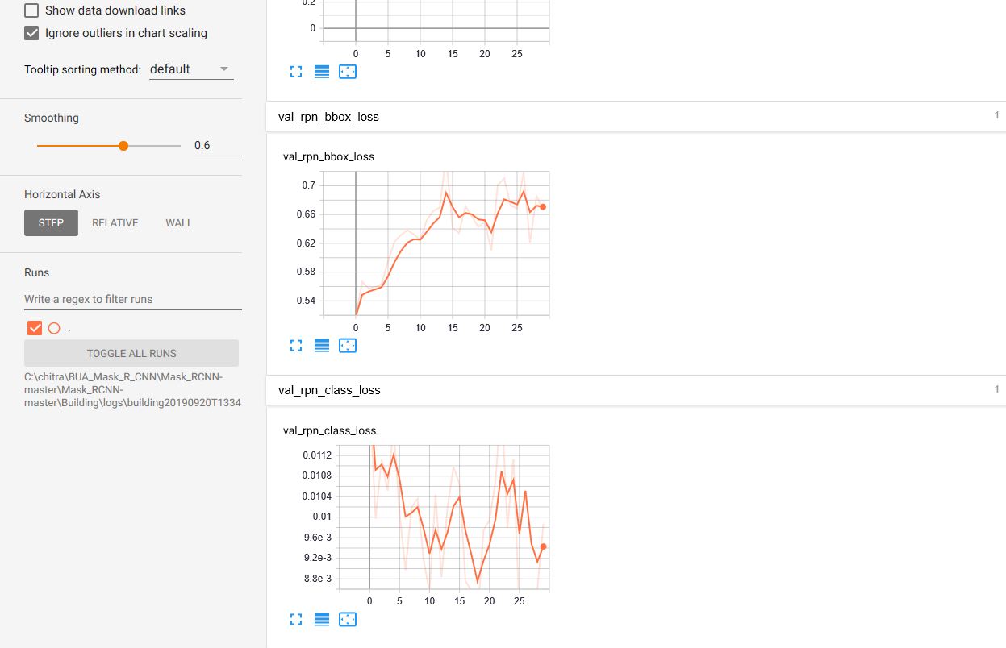Viewport: 1006px width, 648px height.
Task: Fit val_rpn_class_loss chart domain to data
Action: 348,620
